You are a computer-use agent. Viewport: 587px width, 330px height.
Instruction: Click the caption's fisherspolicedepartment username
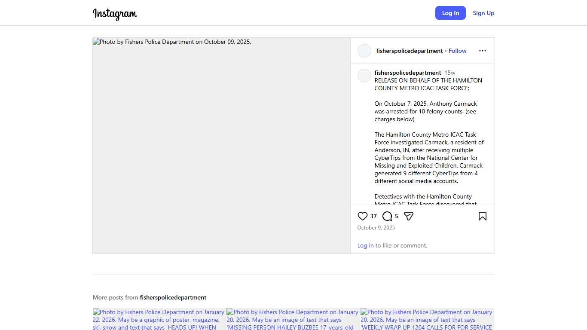coord(408,73)
